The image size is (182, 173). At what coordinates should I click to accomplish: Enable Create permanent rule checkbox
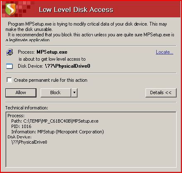tap(9, 80)
